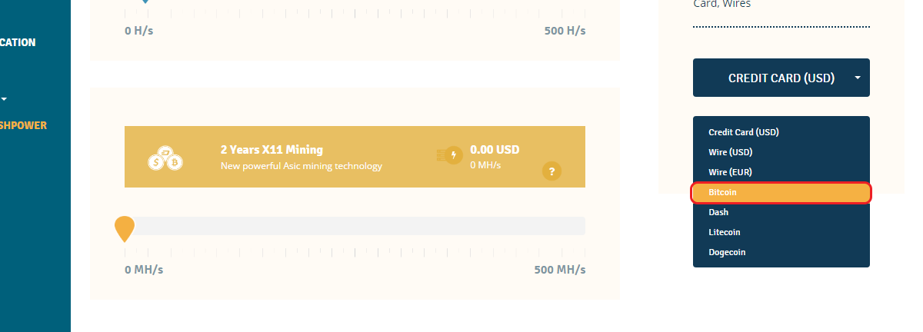Click the coins icon in X11 Mining banner
This screenshot has width=923, height=332.
pos(165,157)
